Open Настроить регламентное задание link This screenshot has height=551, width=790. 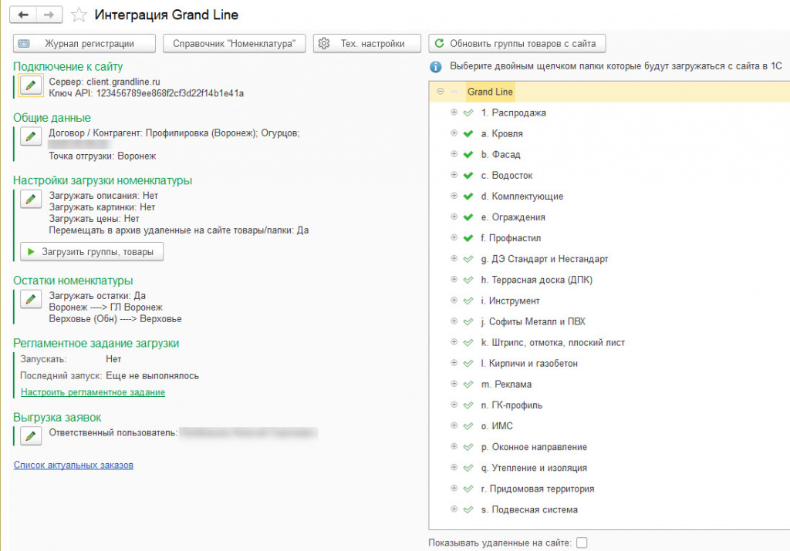pyautogui.click(x=93, y=392)
